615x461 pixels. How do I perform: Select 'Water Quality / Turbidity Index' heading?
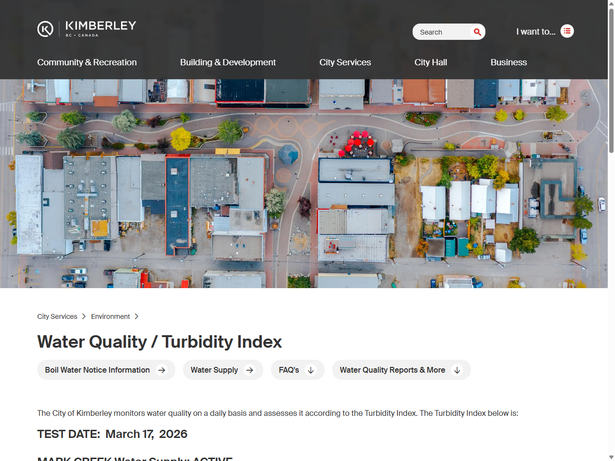[160, 342]
